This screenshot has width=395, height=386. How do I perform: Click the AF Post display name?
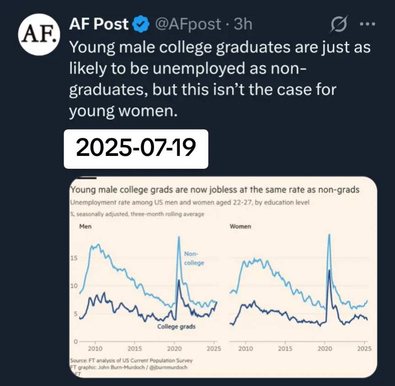pyautogui.click(x=99, y=24)
